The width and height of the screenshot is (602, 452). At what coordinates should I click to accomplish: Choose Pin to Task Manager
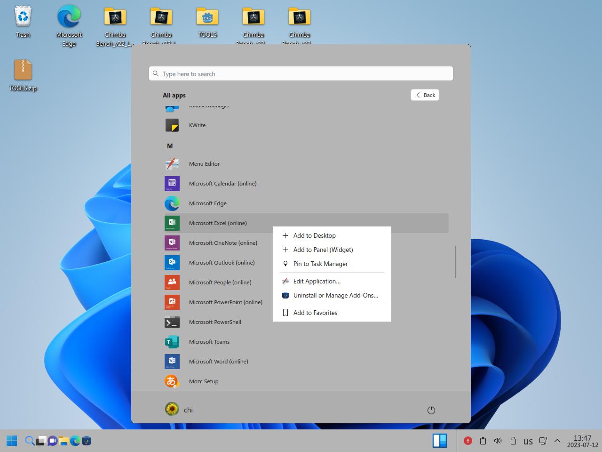click(320, 264)
